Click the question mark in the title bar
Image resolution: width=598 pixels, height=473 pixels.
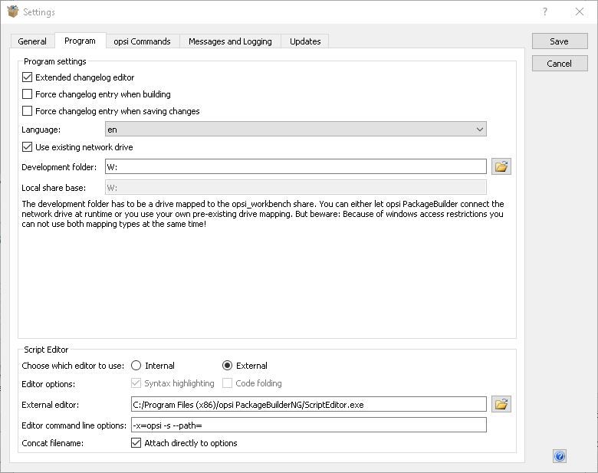(545, 11)
